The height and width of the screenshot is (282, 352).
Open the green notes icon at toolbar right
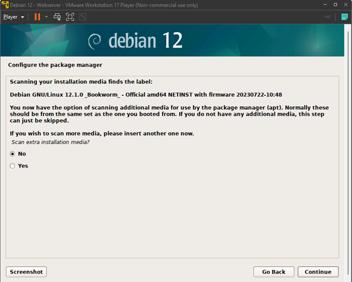click(344, 17)
